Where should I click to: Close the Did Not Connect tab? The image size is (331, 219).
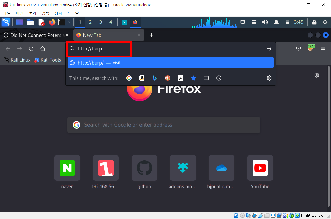coord(67,35)
